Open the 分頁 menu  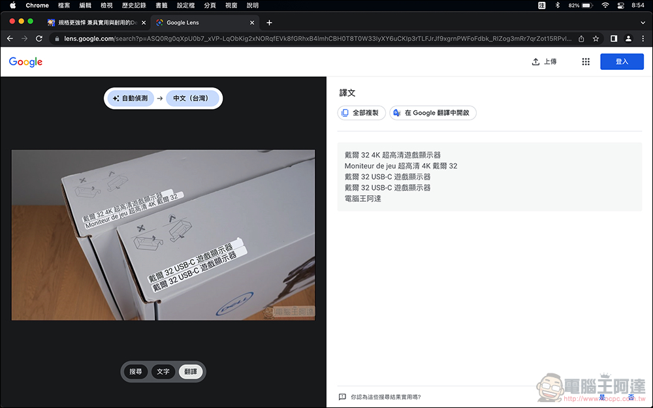(210, 5)
